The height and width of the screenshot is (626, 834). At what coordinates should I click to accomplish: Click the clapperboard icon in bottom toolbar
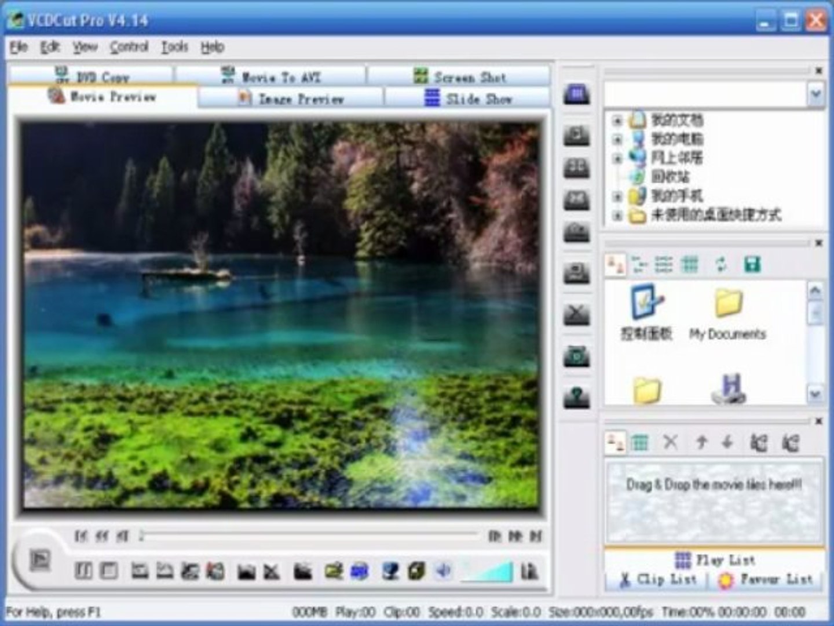pos(302,572)
